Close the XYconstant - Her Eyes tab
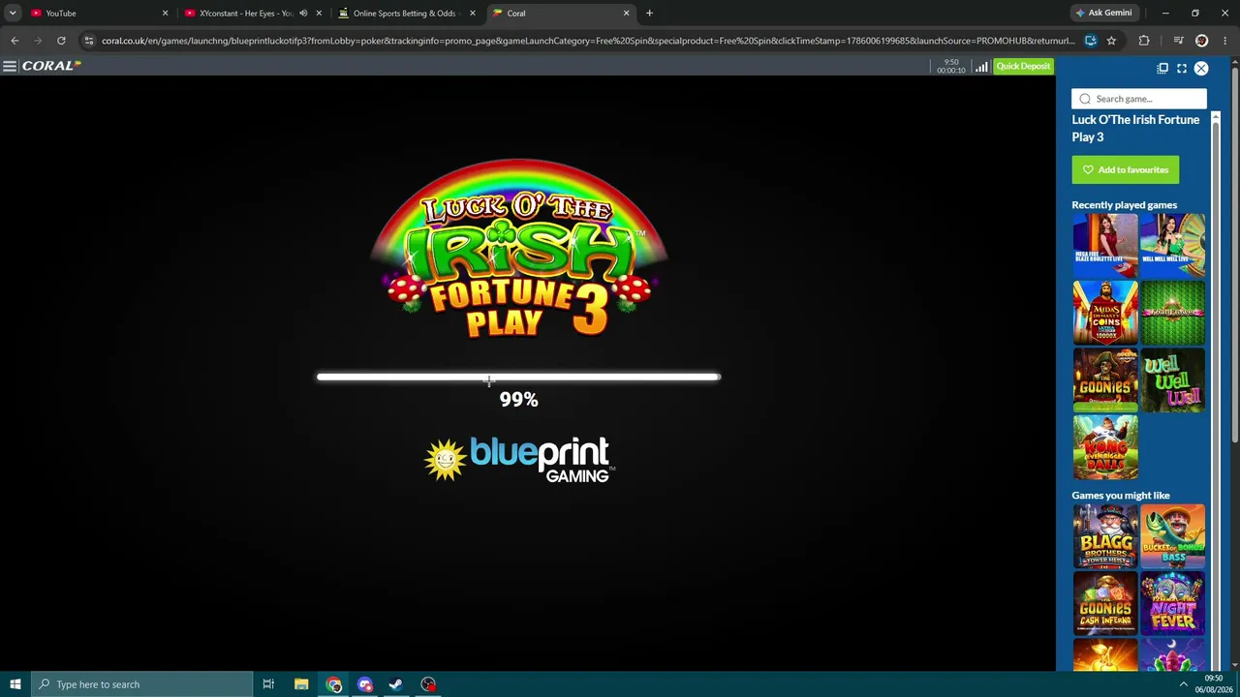Screen dimensions: 1240x697 [319, 14]
